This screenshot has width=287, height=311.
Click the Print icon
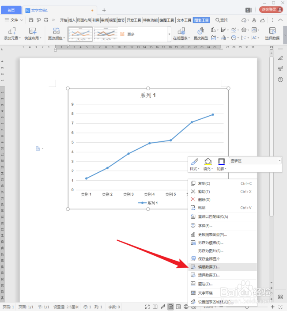pos(46,20)
